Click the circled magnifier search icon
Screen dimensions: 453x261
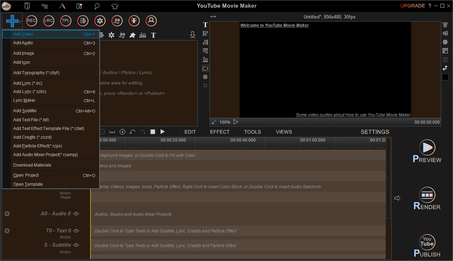[x=151, y=21]
